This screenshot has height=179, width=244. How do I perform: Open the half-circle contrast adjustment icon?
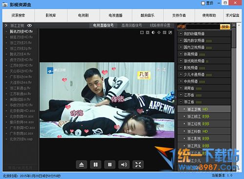tap(153, 33)
